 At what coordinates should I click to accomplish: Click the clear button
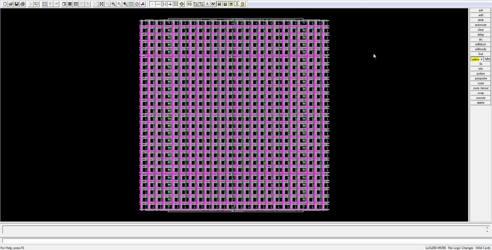pos(480,30)
